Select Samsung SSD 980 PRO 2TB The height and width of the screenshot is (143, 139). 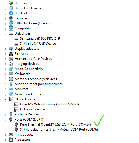(x=40, y=38)
